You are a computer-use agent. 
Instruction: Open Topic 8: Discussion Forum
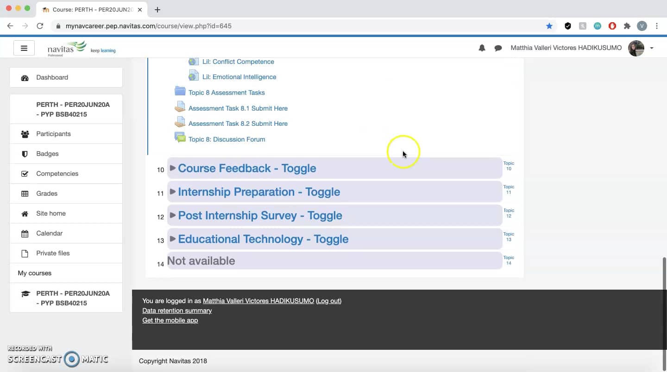(x=227, y=139)
